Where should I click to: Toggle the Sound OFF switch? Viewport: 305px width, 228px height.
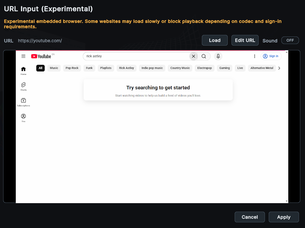click(290, 40)
